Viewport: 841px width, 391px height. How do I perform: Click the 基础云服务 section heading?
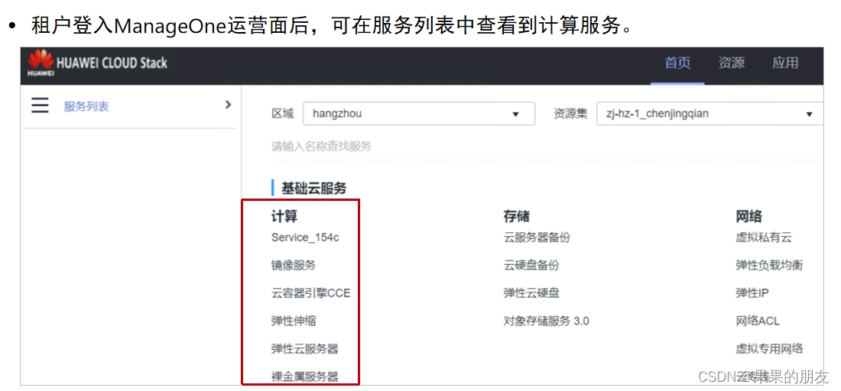point(314,188)
